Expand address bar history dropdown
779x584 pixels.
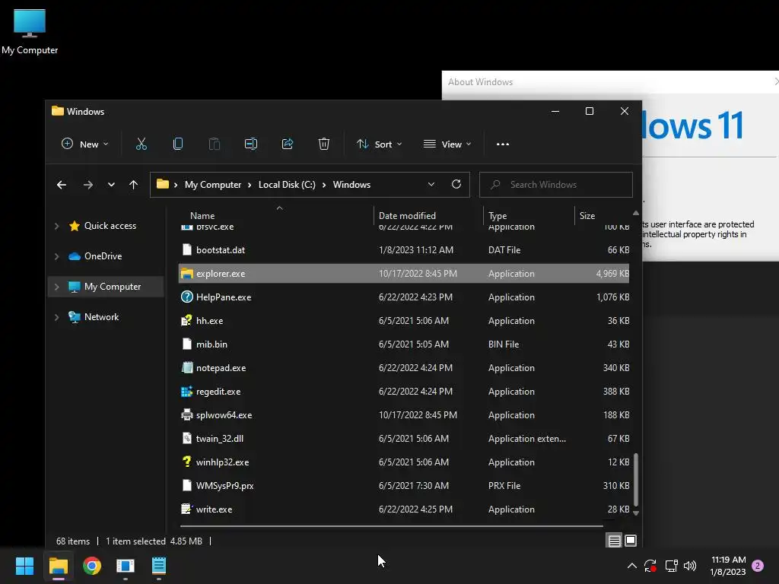click(431, 184)
